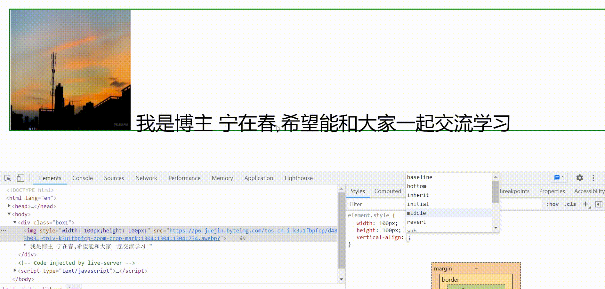The height and width of the screenshot is (289, 605).
Task: Open DevTools settings gear
Action: 580,178
